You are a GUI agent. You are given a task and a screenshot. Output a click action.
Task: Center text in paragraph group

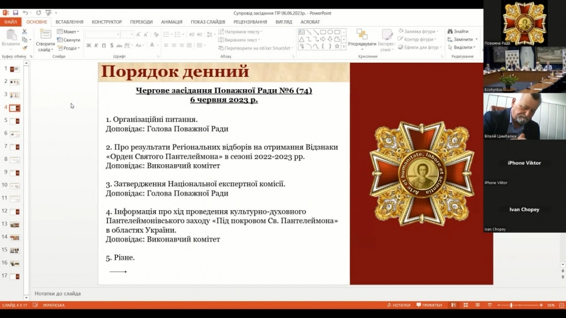tap(174, 45)
